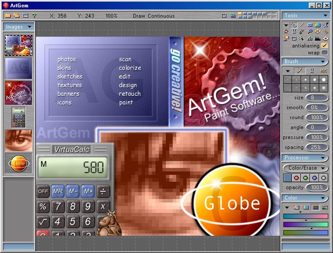
Task: Open the calculator image thumbnail
Action: click(x=19, y=117)
